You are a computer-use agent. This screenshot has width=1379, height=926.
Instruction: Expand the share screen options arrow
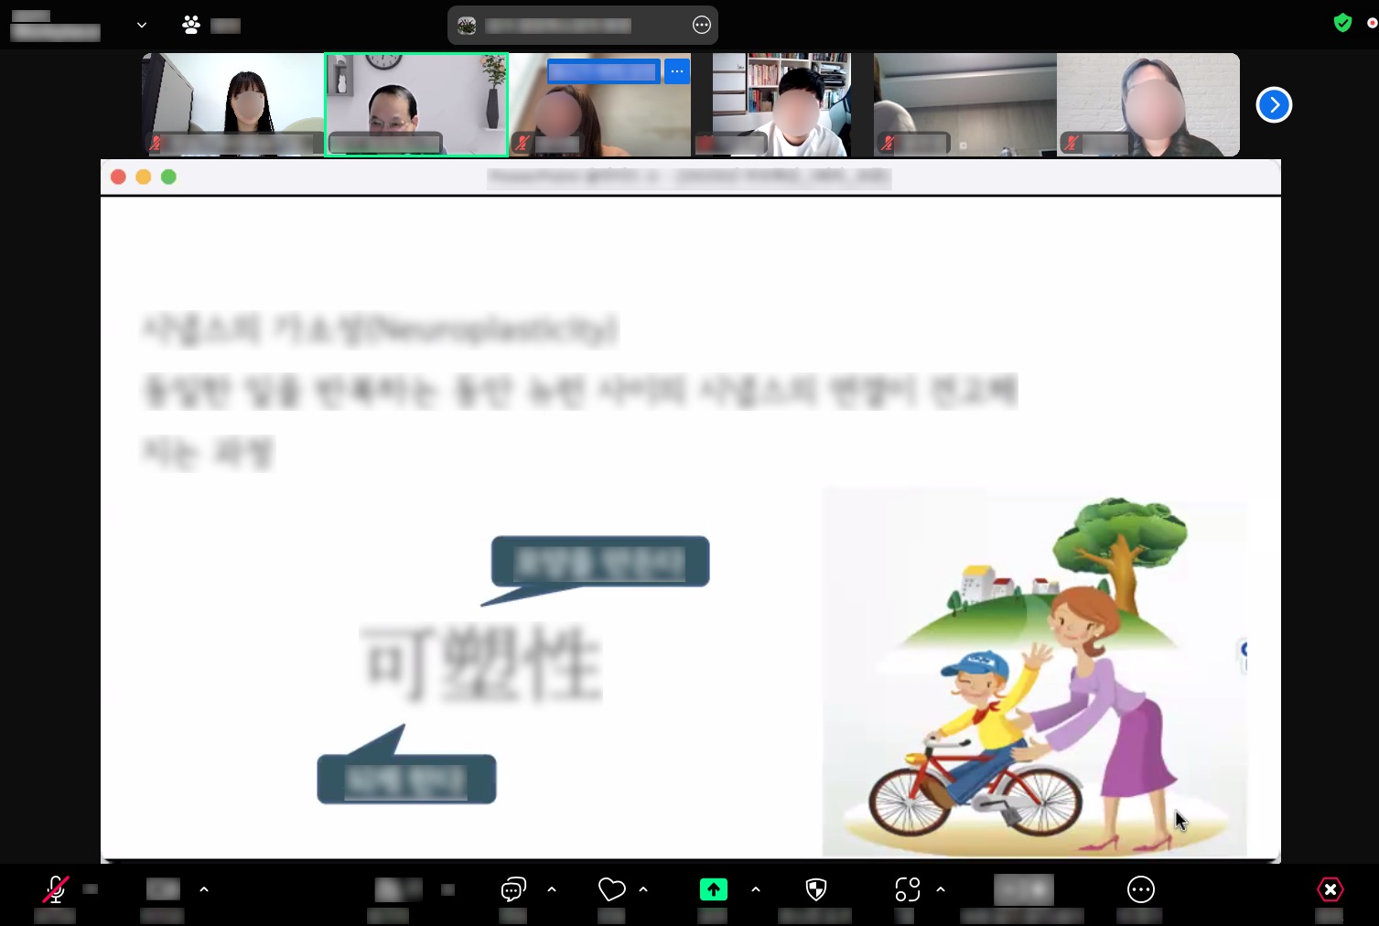(x=756, y=889)
